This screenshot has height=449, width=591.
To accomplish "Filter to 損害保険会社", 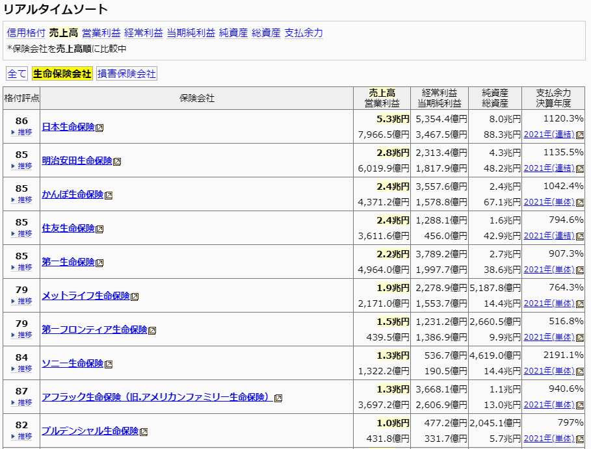I will click(x=127, y=73).
